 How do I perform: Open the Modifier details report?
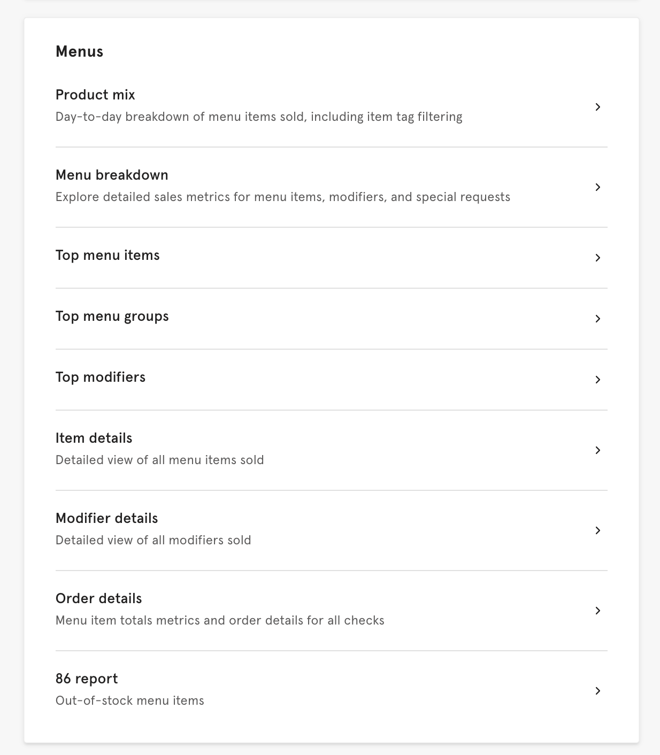coord(106,519)
